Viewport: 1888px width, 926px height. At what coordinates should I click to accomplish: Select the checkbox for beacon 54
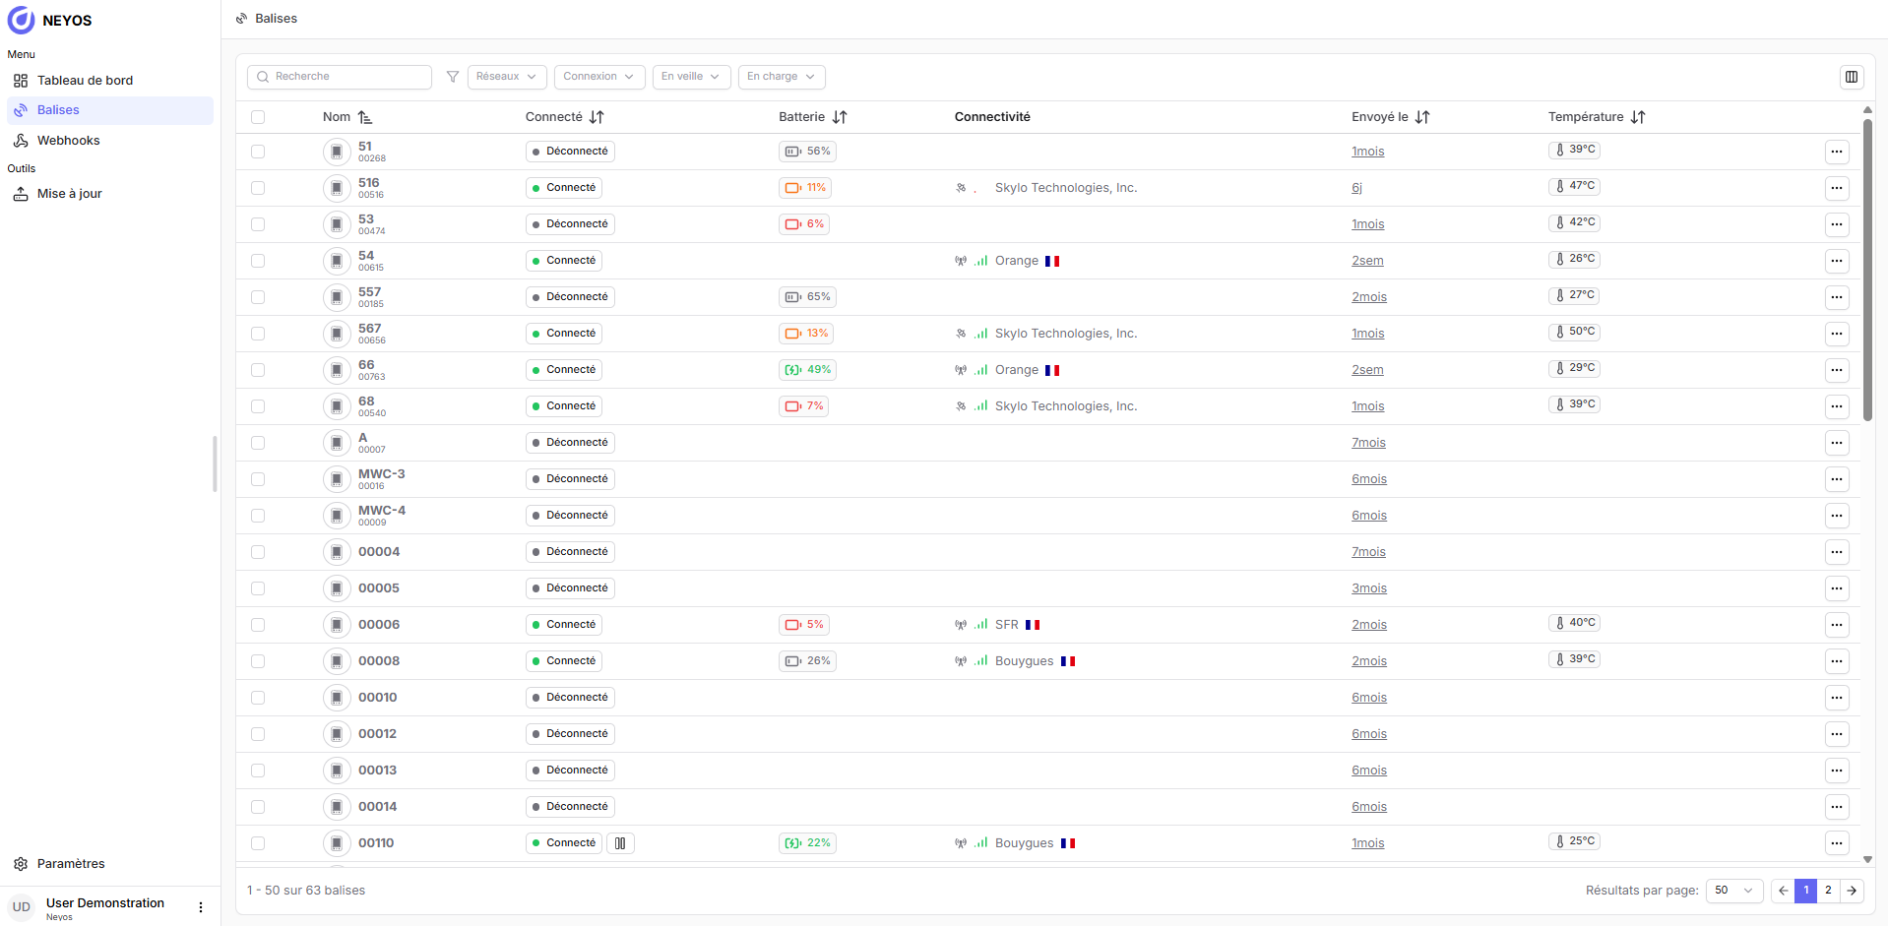point(258,261)
